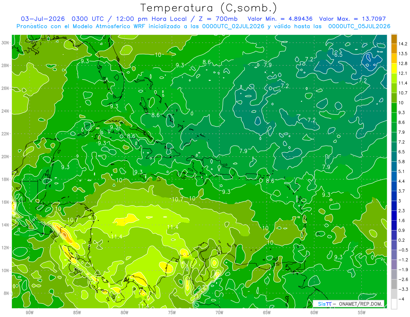Image resolution: width=410 pixels, height=317 pixels.
Task: Click the orange legend swatch above 14.2
Action: (394, 39)
